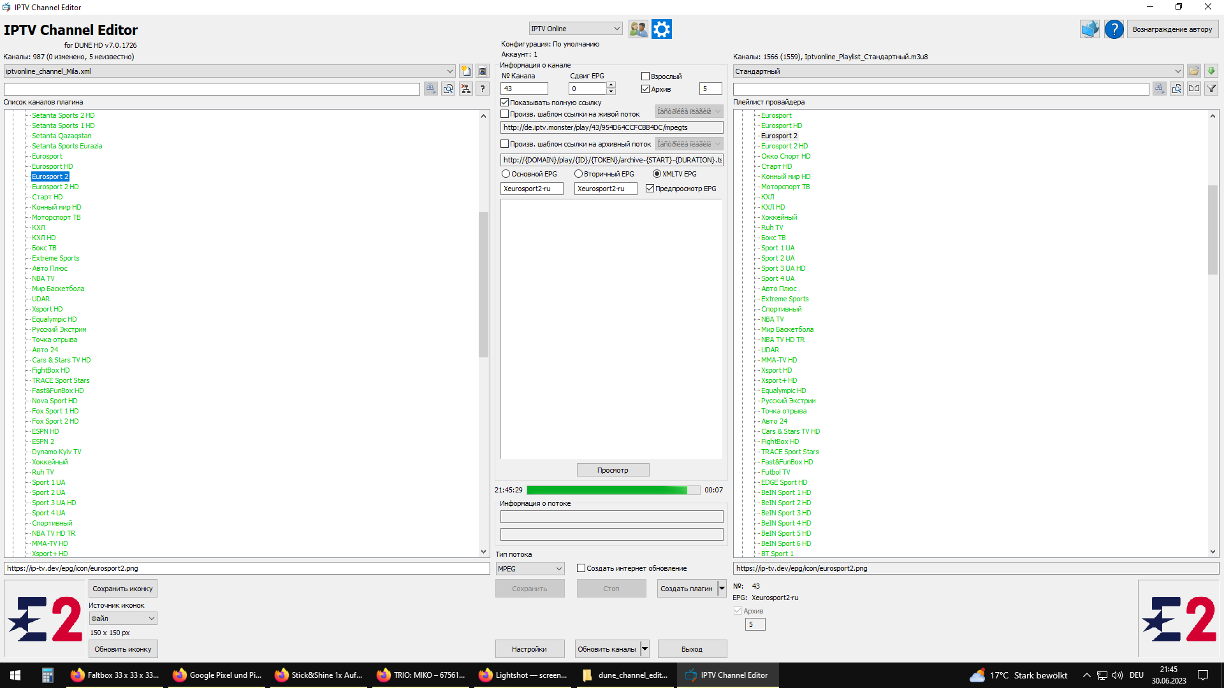Click the plugin channel Eurosport 2 logo thumbnail

pyautogui.click(x=45, y=619)
